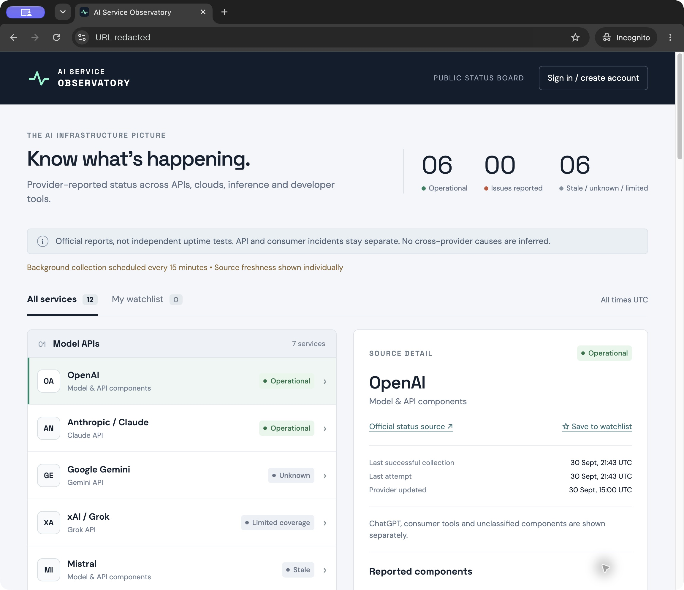Click the Operational badge in Source Detail
Image resolution: width=684 pixels, height=590 pixels.
pyautogui.click(x=604, y=353)
